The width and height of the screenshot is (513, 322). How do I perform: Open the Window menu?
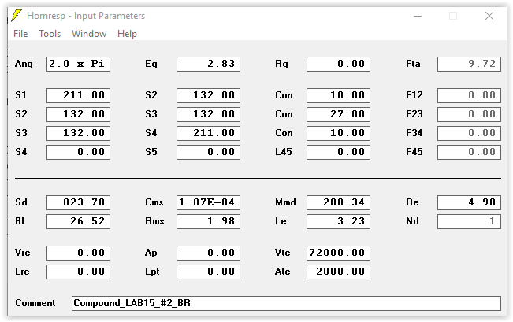[89, 34]
